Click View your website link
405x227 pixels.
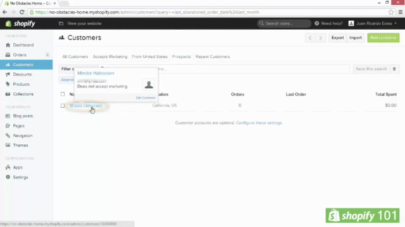pos(84,23)
